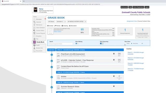Click notes icon on Calendar Content Free Response

point(114,60)
